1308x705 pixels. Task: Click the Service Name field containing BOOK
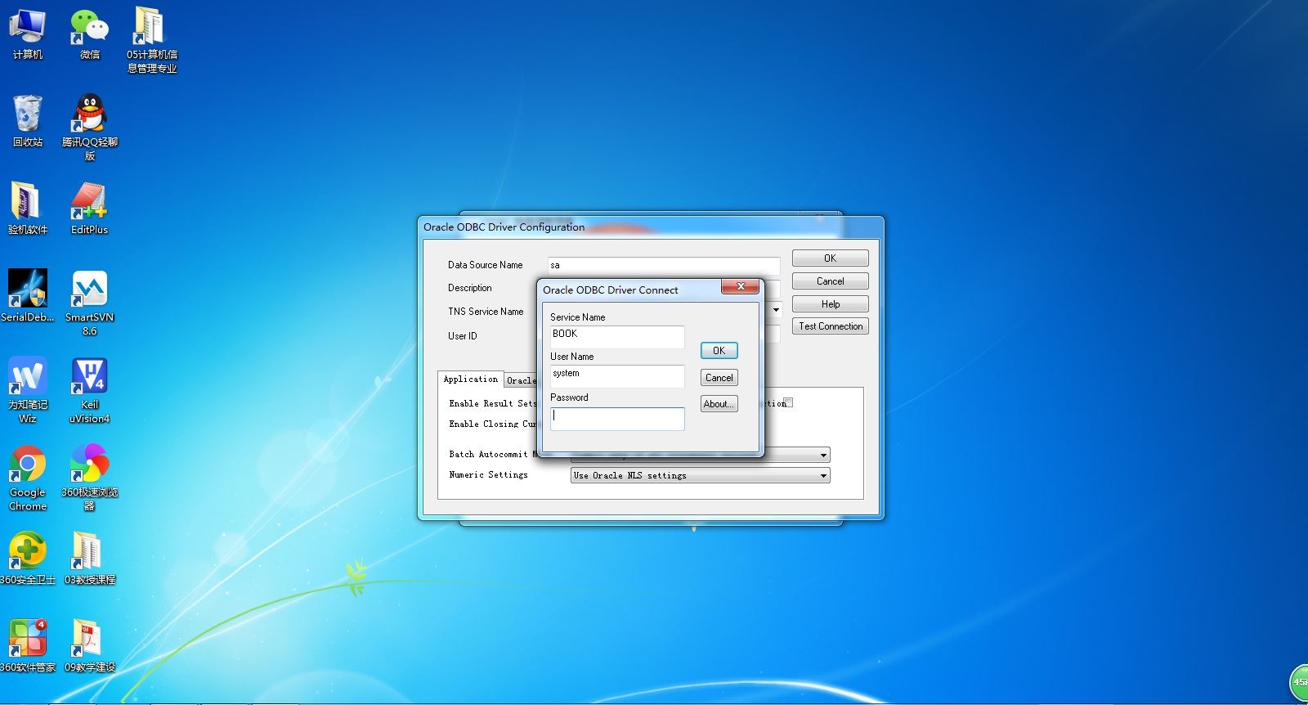[617, 337]
